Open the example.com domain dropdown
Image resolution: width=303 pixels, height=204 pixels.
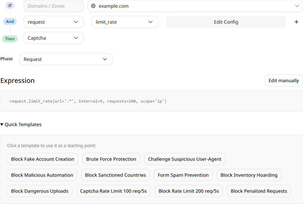[x=195, y=6]
